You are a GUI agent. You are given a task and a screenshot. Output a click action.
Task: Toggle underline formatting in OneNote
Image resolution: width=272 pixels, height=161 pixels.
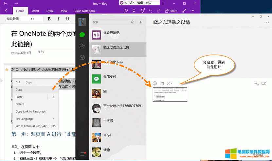pos(67,19)
